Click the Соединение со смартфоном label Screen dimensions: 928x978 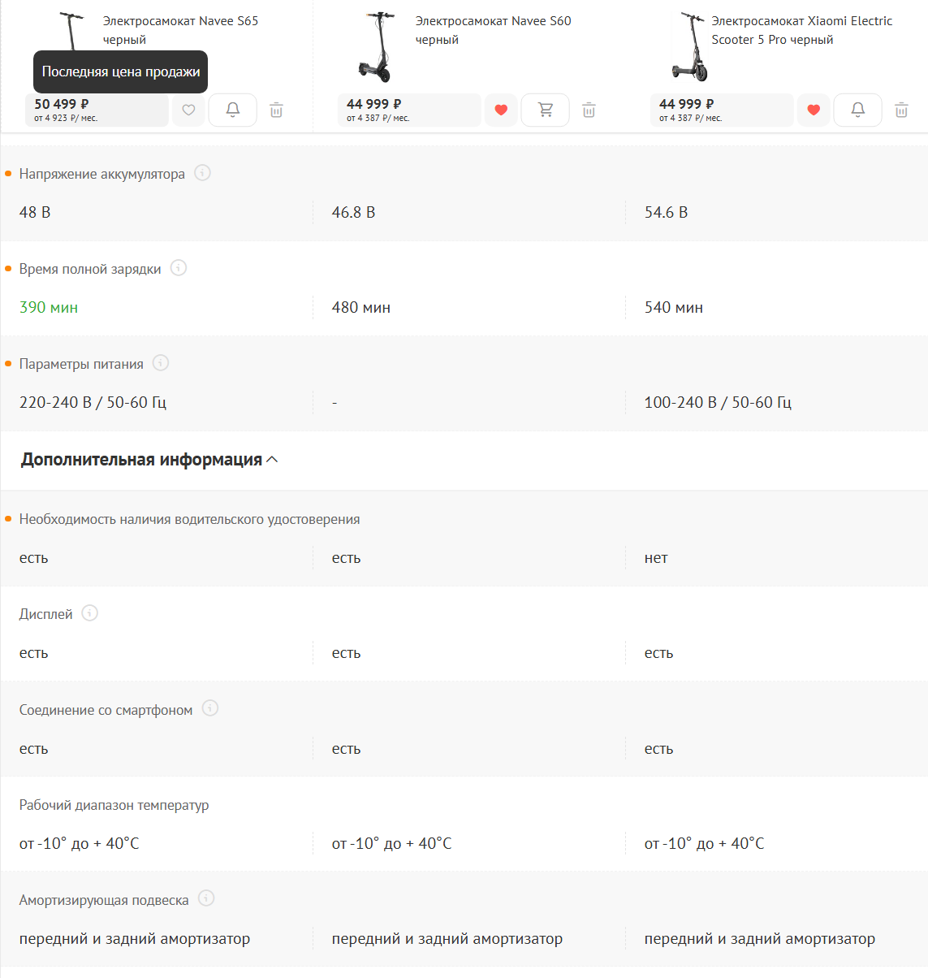click(x=106, y=710)
